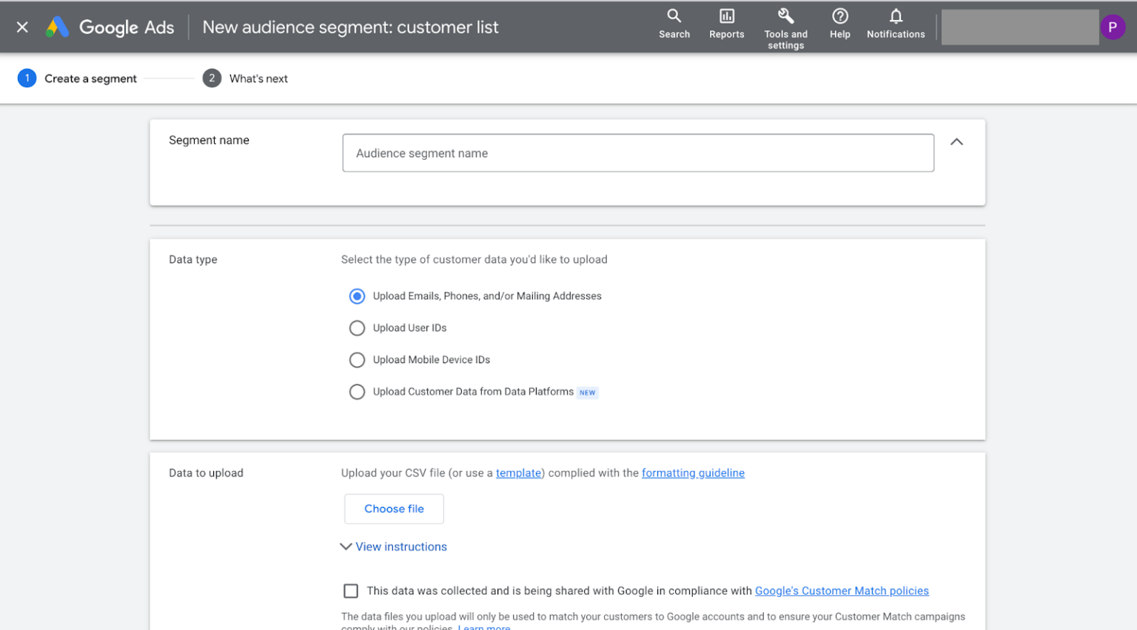Open the formatting guideline link
The width and height of the screenshot is (1137, 630).
pyautogui.click(x=693, y=473)
